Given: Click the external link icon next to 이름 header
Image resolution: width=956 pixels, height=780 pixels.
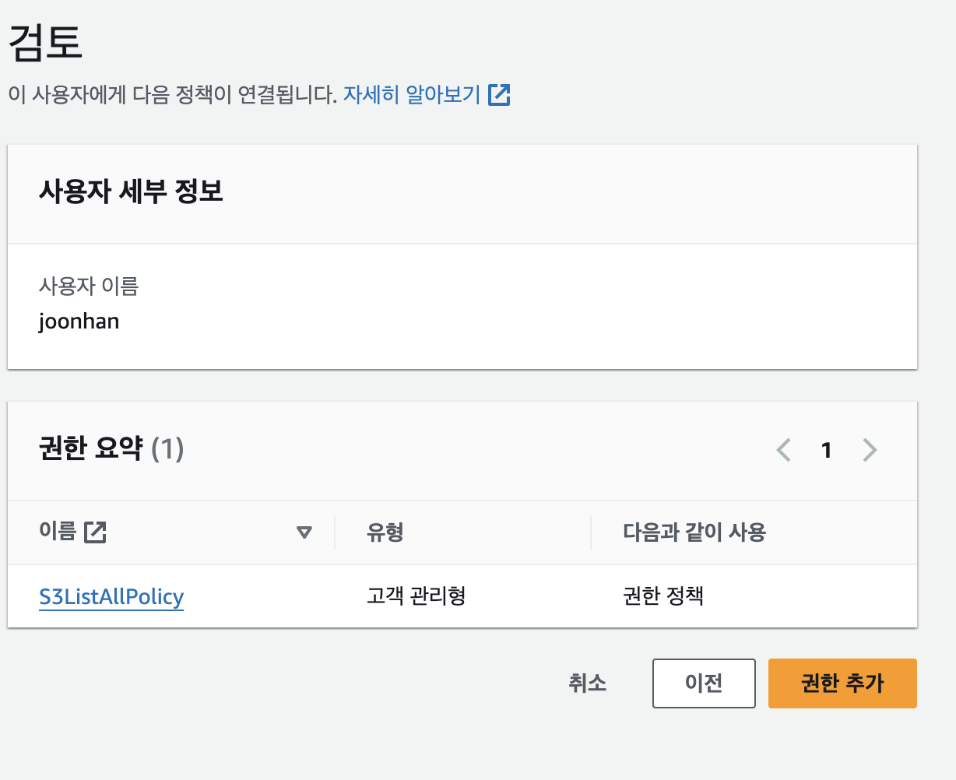Looking at the screenshot, I should [95, 532].
